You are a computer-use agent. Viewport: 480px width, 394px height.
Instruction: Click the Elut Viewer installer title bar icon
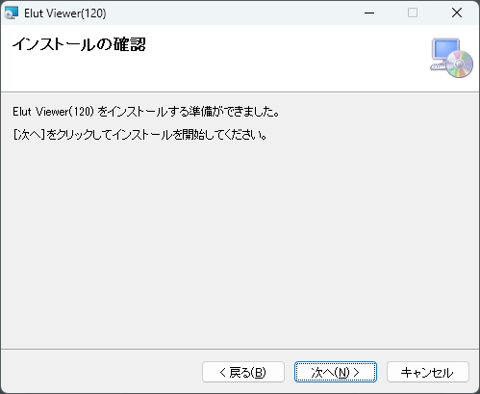pos(12,13)
